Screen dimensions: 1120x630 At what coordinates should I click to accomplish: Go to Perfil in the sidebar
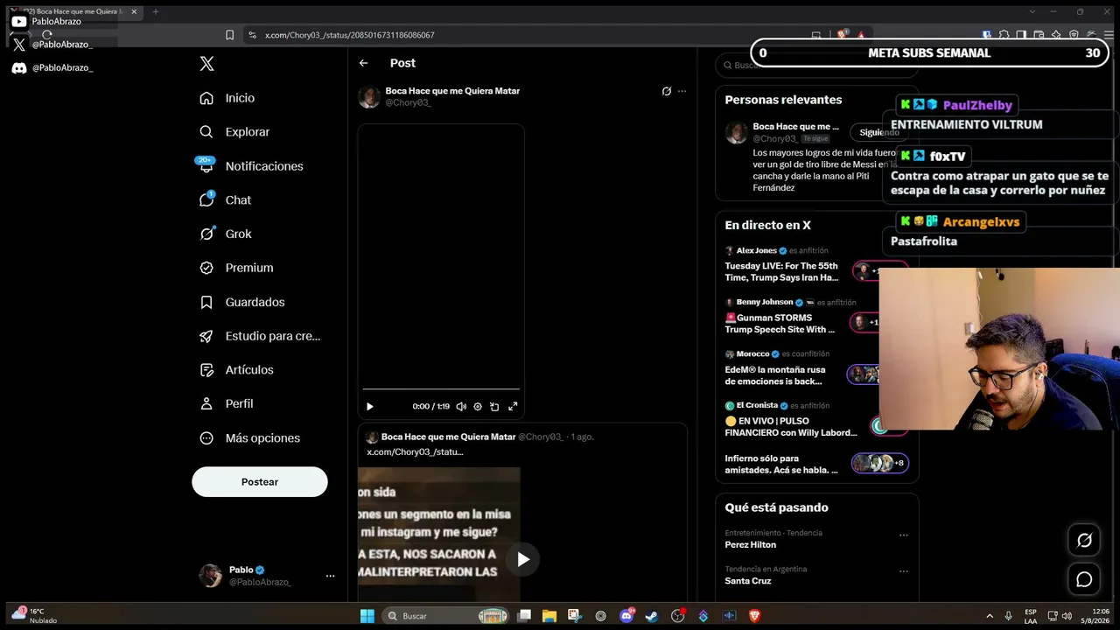point(239,404)
